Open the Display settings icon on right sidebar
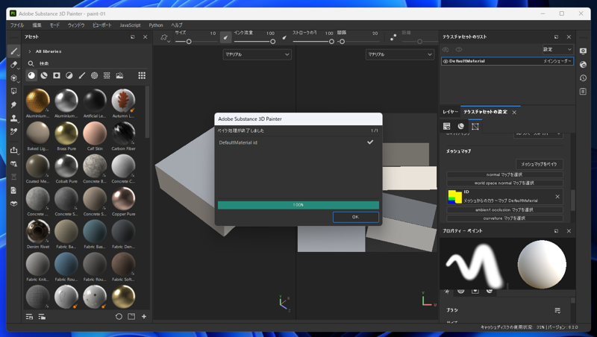The image size is (597, 337). [x=583, y=51]
